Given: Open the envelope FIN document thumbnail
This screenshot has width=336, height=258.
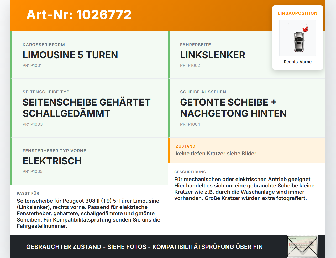Looking at the screenshot, I should (x=302, y=247).
